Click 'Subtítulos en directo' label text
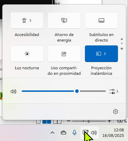Viewport: 128px width, 141px height. pos(101,37)
